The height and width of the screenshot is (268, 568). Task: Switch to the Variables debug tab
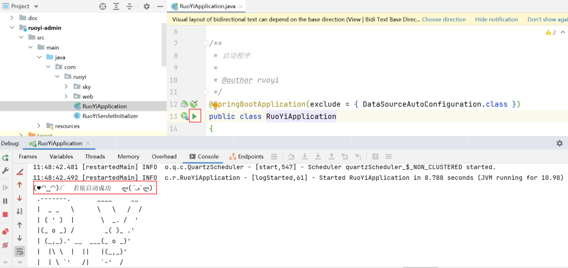(x=61, y=156)
